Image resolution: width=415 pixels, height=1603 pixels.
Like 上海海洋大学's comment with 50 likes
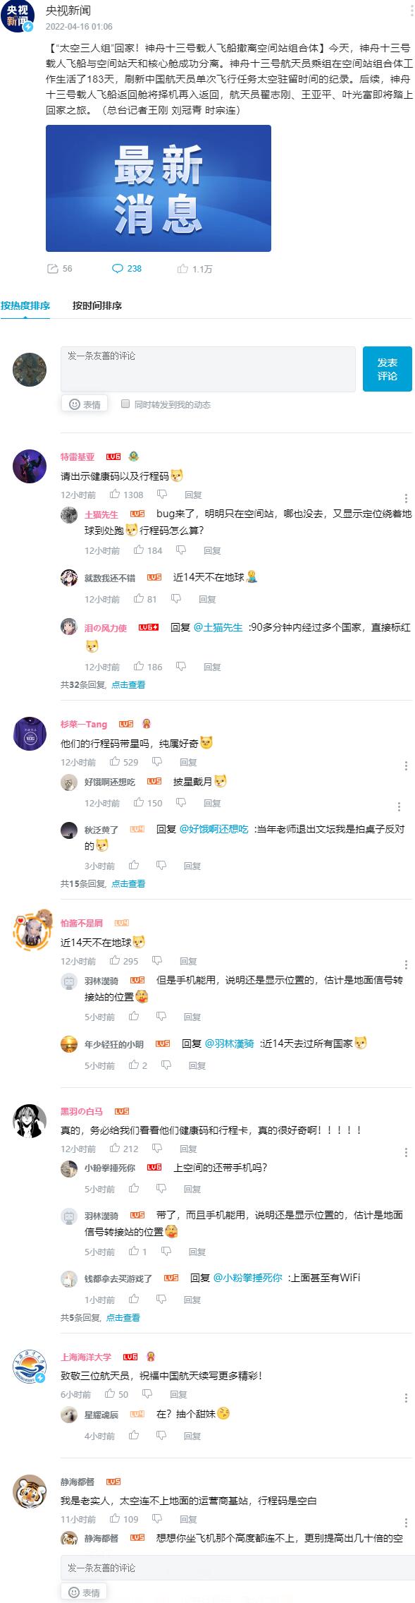tap(110, 1394)
